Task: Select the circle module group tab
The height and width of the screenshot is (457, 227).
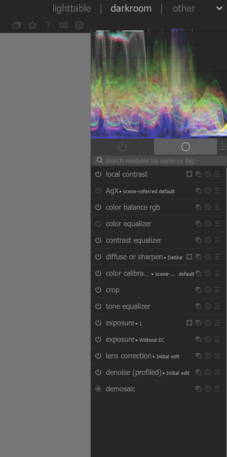Action: 185,147
